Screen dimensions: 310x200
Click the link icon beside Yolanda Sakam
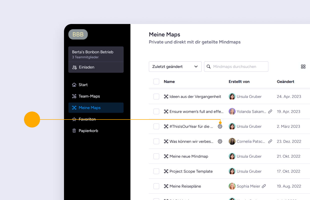pos(270,111)
